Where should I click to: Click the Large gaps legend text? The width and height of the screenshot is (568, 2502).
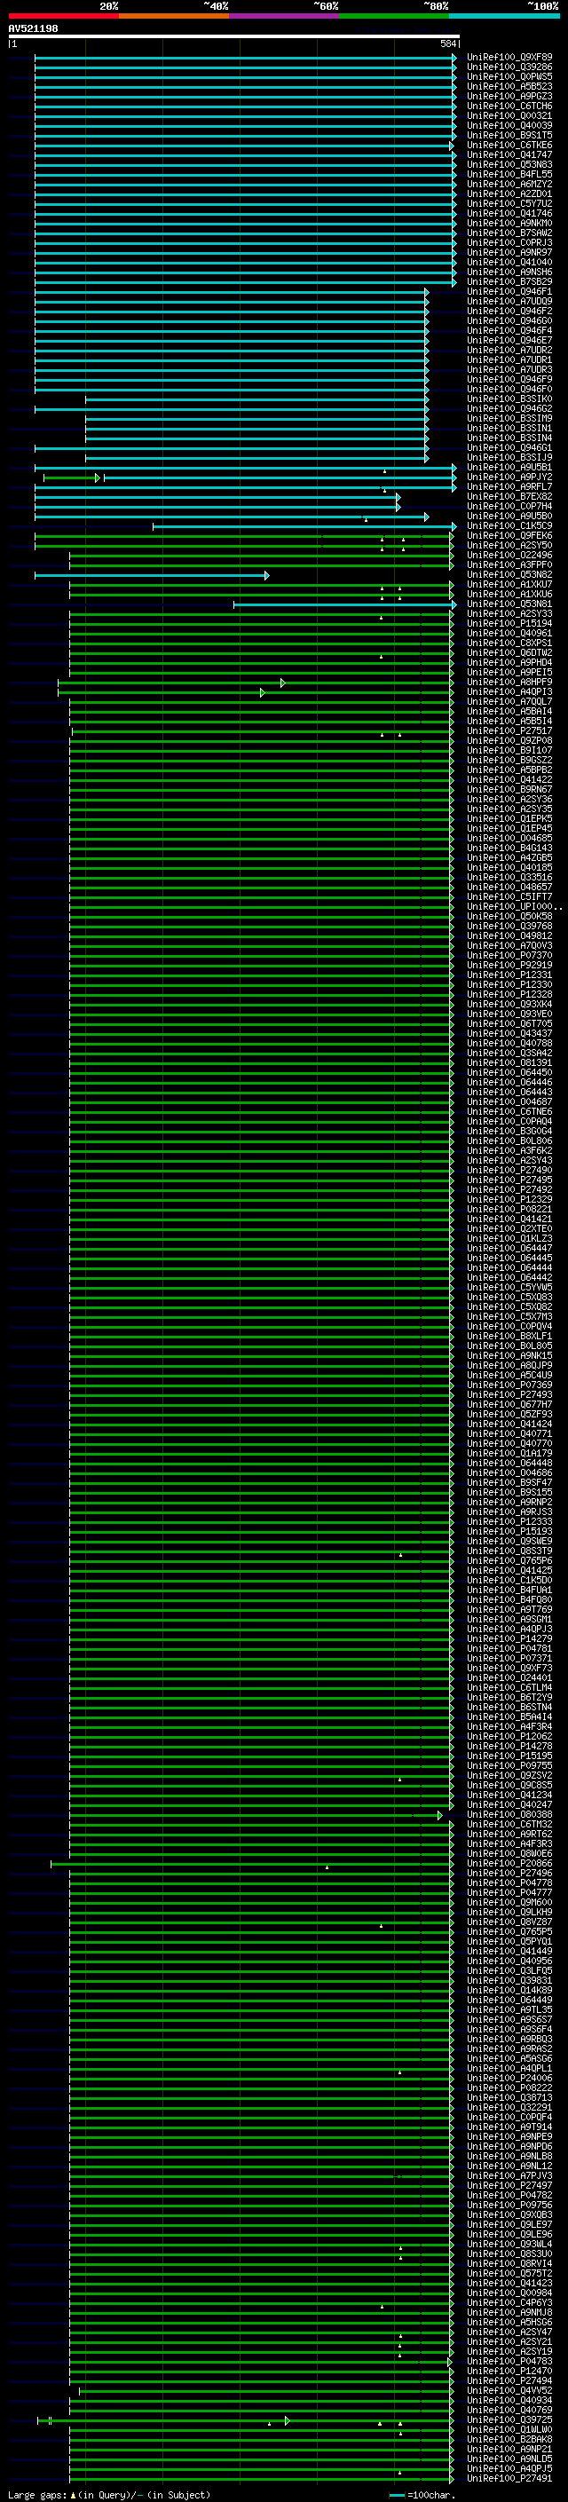[109, 2494]
